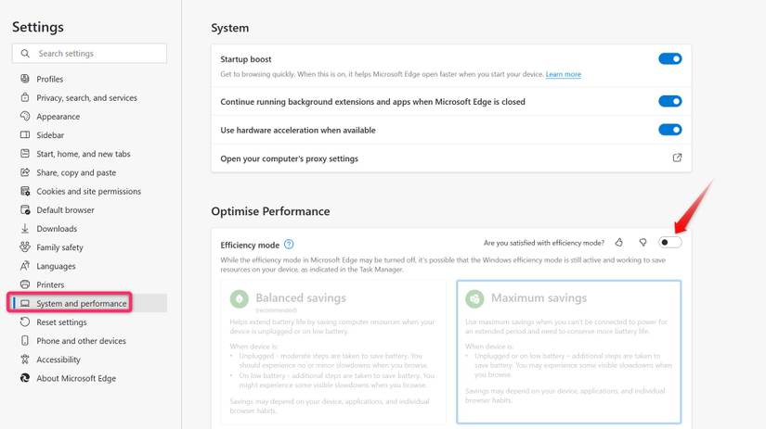Click the Printers sidebar icon
The width and height of the screenshot is (766, 429).
25,284
